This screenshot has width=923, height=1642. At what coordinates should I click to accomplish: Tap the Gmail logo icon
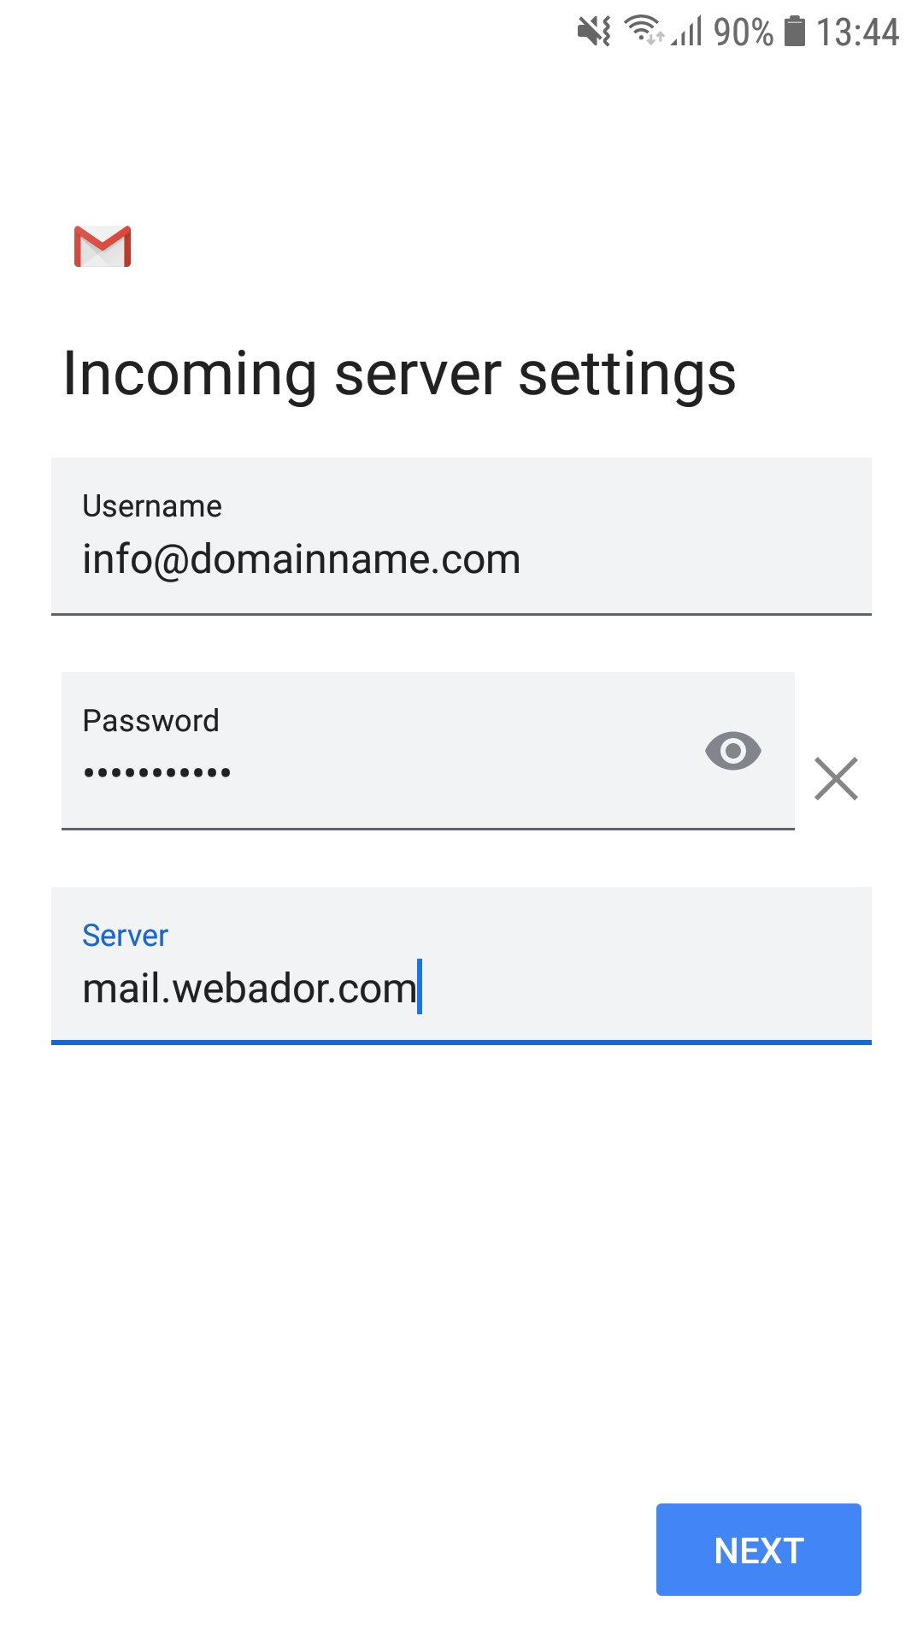click(x=103, y=246)
